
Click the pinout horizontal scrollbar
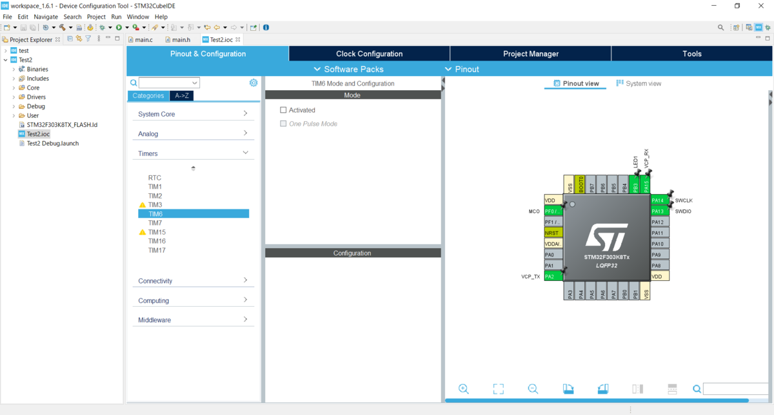tap(597, 401)
